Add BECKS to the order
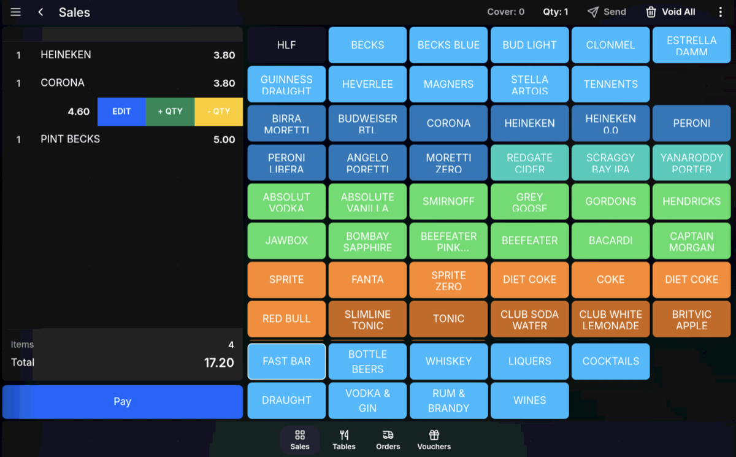 (367, 45)
